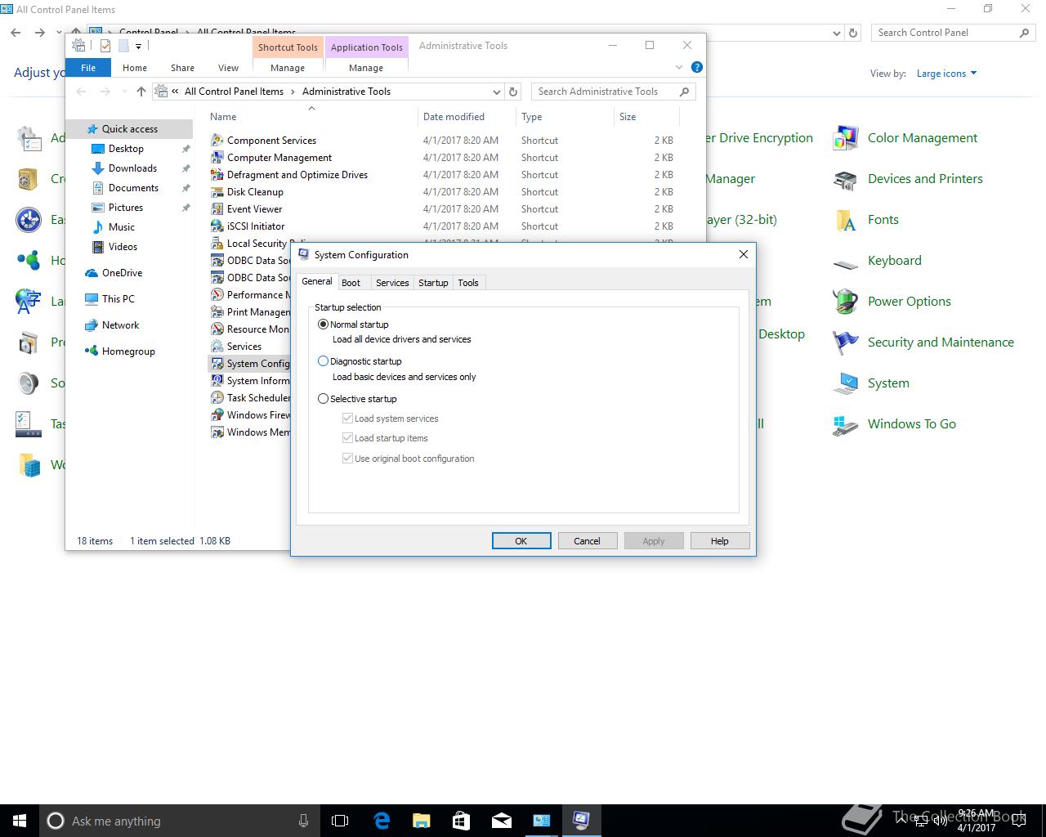The image size is (1046, 837).
Task: Open the Windows Store taskbar icon
Action: pos(461,821)
